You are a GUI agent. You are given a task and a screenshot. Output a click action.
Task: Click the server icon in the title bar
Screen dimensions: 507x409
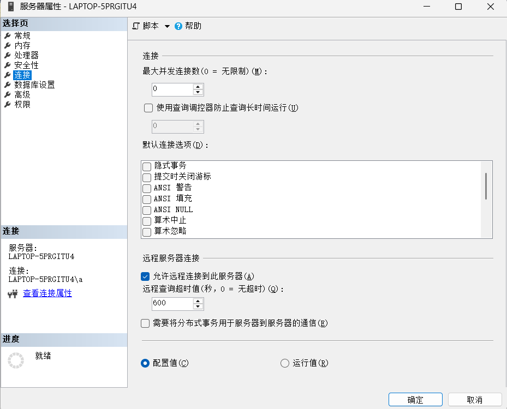pyautogui.click(x=11, y=7)
